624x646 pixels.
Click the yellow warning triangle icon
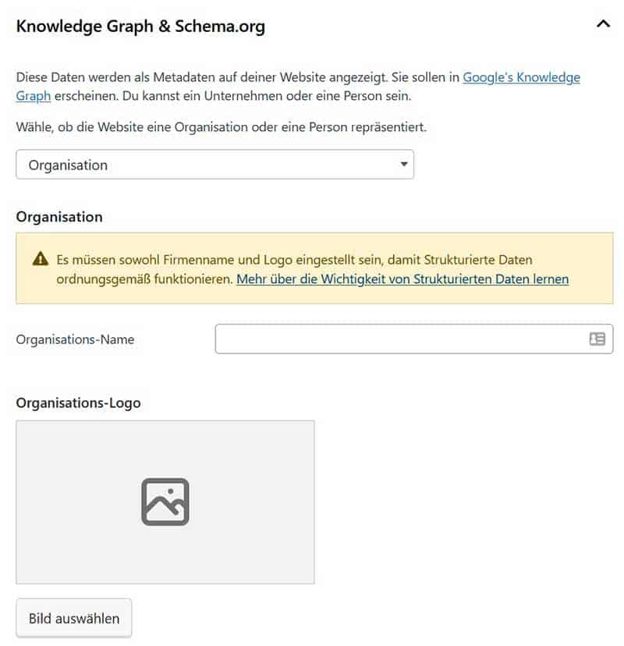(40, 259)
